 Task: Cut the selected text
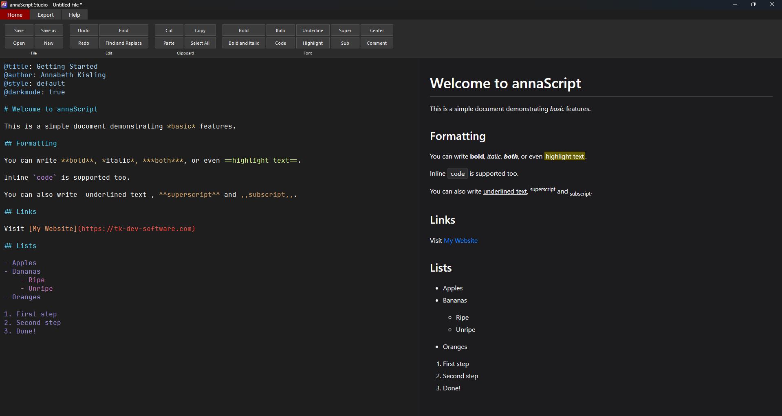(169, 30)
